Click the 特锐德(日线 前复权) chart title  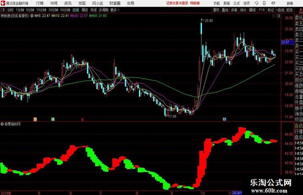[15, 16]
